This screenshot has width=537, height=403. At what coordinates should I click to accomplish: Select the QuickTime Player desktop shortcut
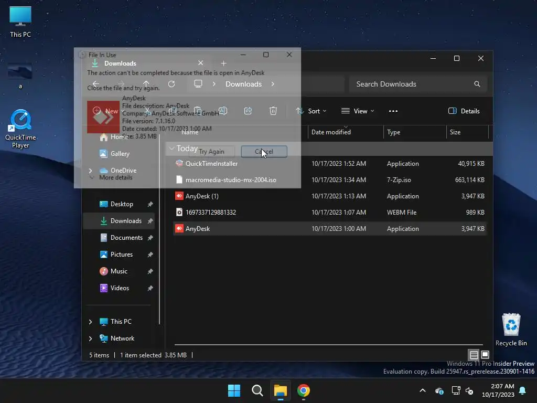point(20,129)
